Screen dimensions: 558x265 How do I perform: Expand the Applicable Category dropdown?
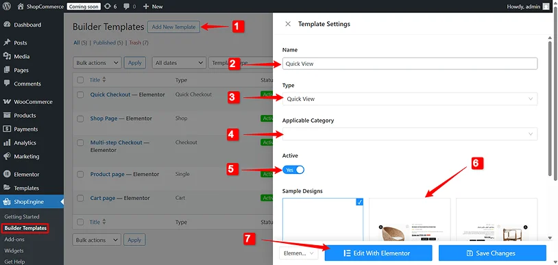(410, 134)
